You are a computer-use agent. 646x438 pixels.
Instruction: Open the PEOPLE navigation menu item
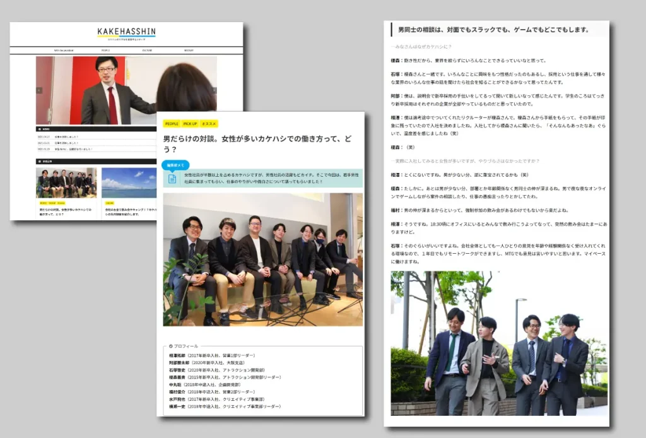[105, 50]
